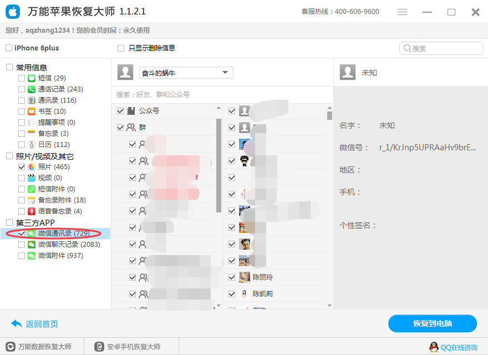Click the contact list scrollbar thumb
488x355 pixels.
[329, 115]
